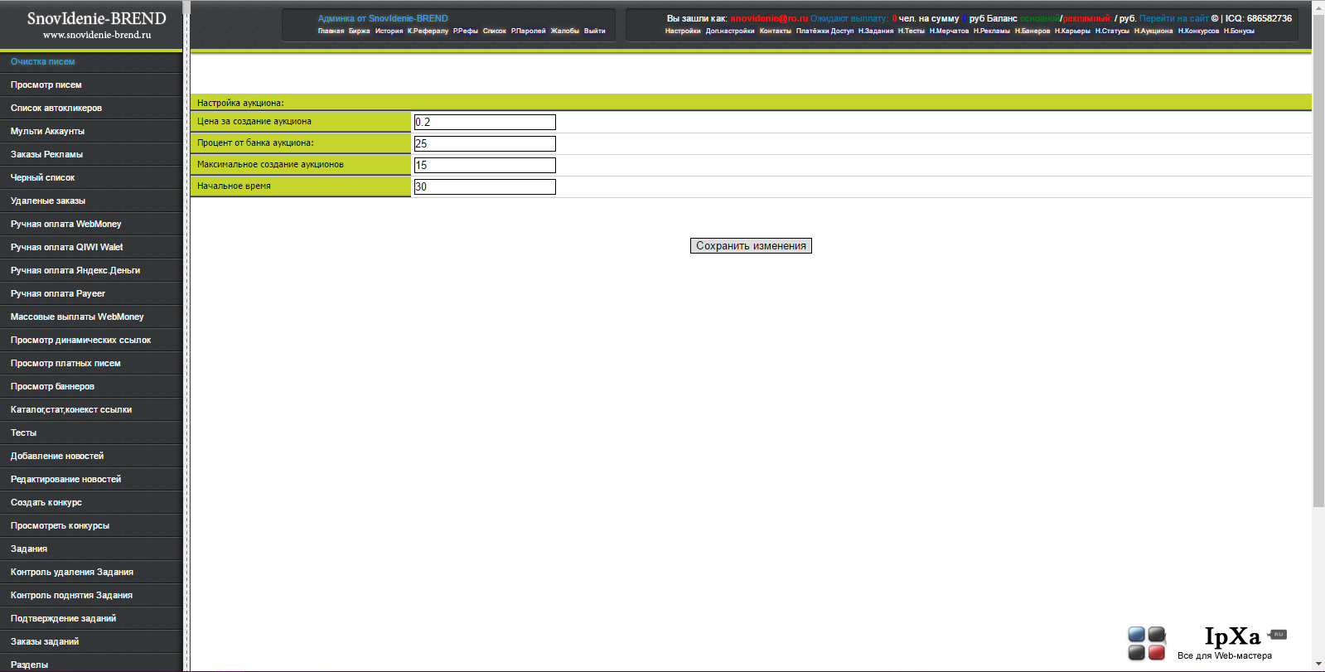Click Выйти to log out
This screenshot has height=672, width=1325.
click(594, 31)
